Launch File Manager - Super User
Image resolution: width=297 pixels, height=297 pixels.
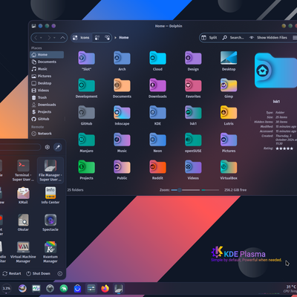[x=50, y=170]
